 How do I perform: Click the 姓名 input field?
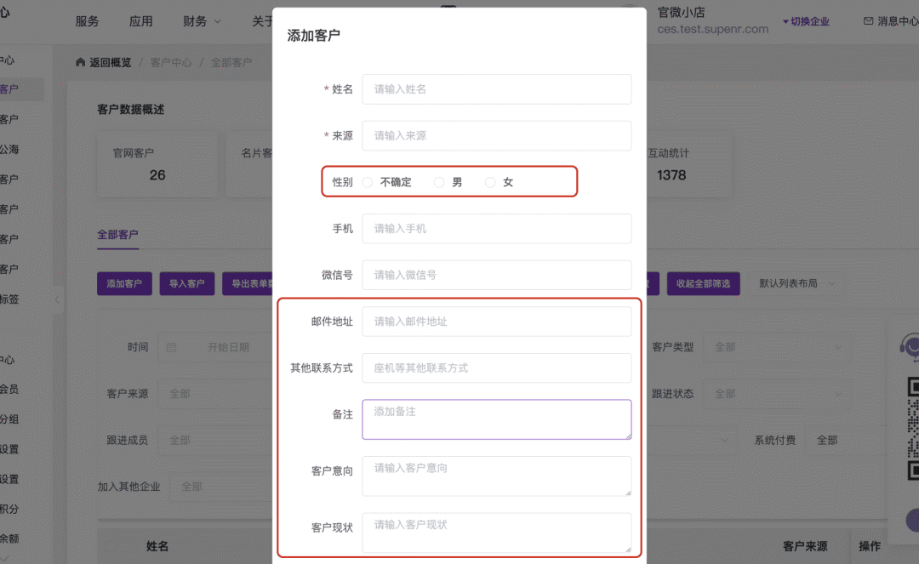pos(496,89)
